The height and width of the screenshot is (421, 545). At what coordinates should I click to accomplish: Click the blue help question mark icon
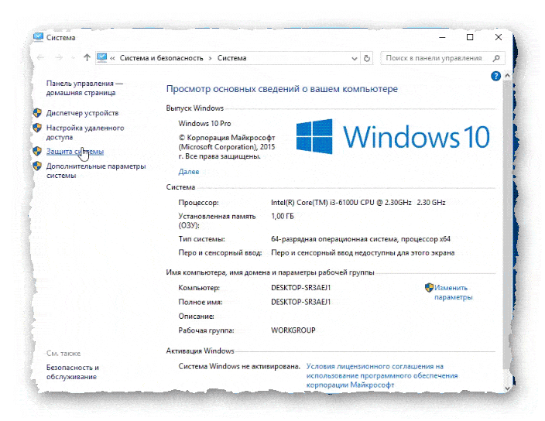pyautogui.click(x=495, y=76)
